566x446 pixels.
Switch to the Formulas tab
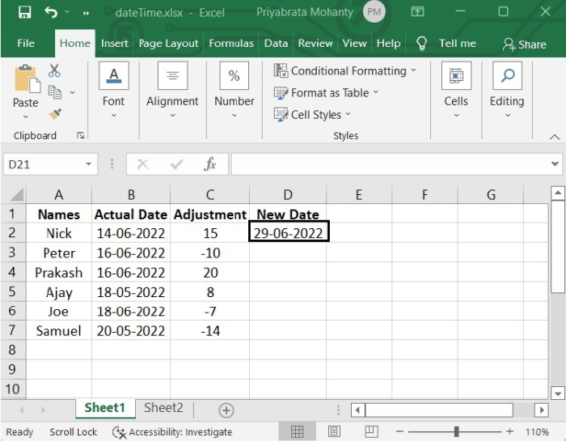[231, 44]
